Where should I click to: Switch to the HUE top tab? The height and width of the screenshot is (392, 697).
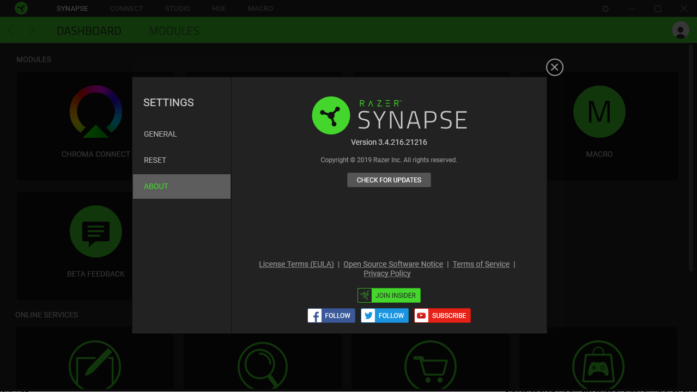pyautogui.click(x=219, y=9)
